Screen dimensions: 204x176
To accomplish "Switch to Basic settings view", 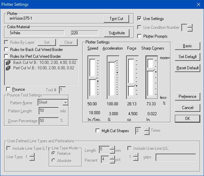I will tap(187, 46).
